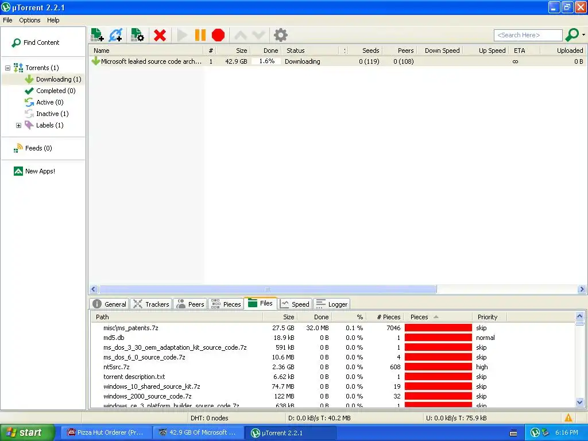Click the torrent list scroll right arrow

click(x=582, y=289)
